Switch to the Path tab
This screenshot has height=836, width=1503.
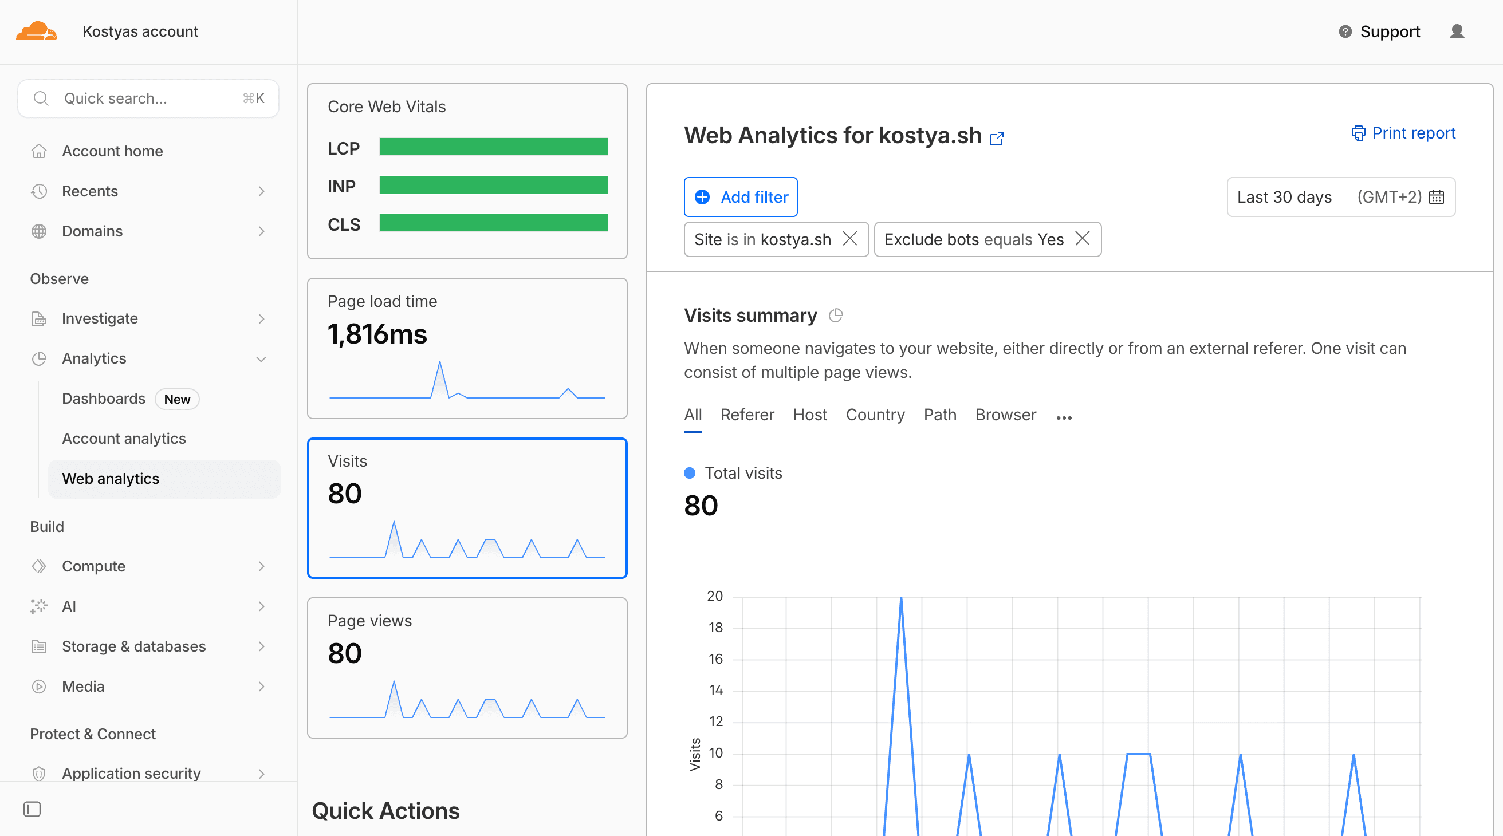[940, 415]
